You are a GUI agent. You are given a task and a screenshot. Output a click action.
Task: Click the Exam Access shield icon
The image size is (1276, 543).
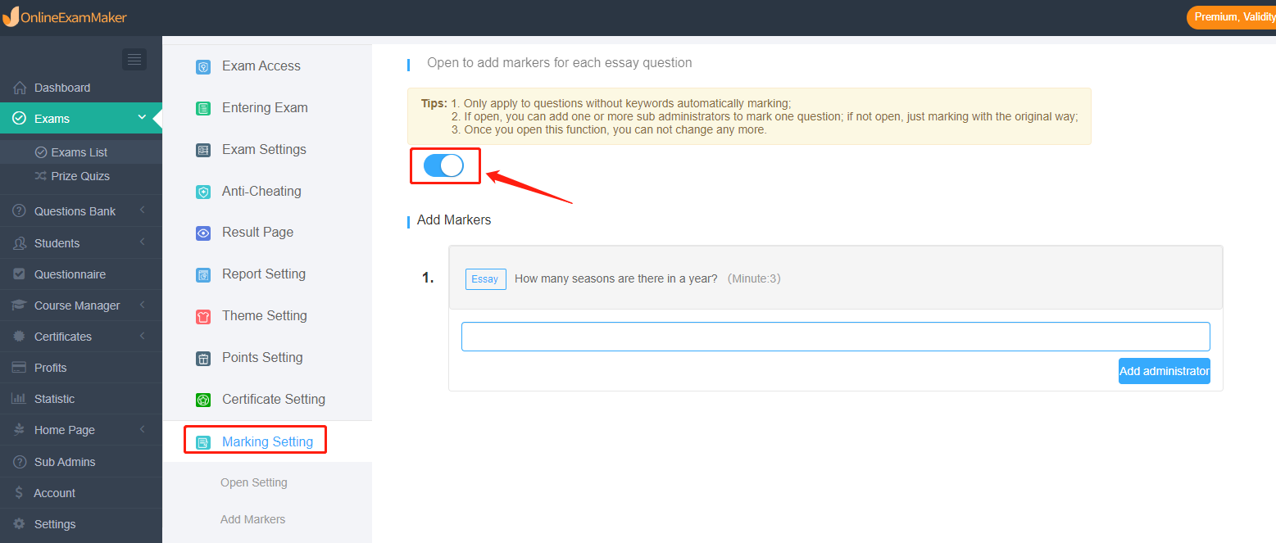tap(203, 67)
